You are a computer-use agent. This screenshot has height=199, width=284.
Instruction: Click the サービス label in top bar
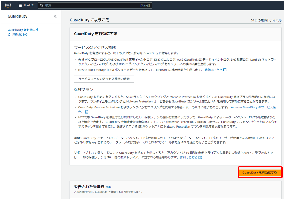click(29, 6)
